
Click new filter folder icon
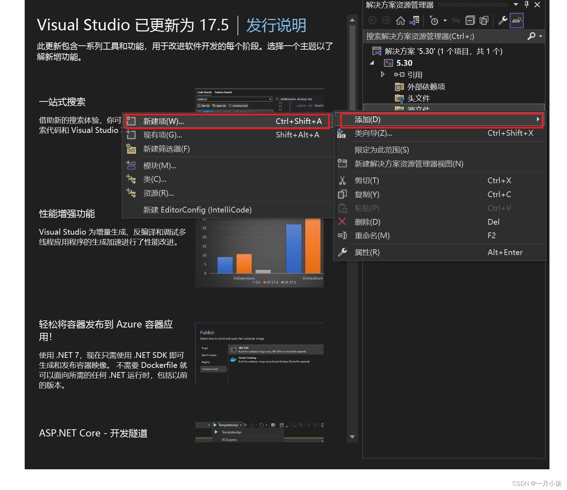(131, 149)
